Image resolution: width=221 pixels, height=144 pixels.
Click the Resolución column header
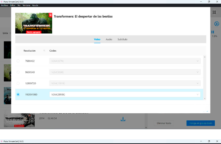point(29,51)
